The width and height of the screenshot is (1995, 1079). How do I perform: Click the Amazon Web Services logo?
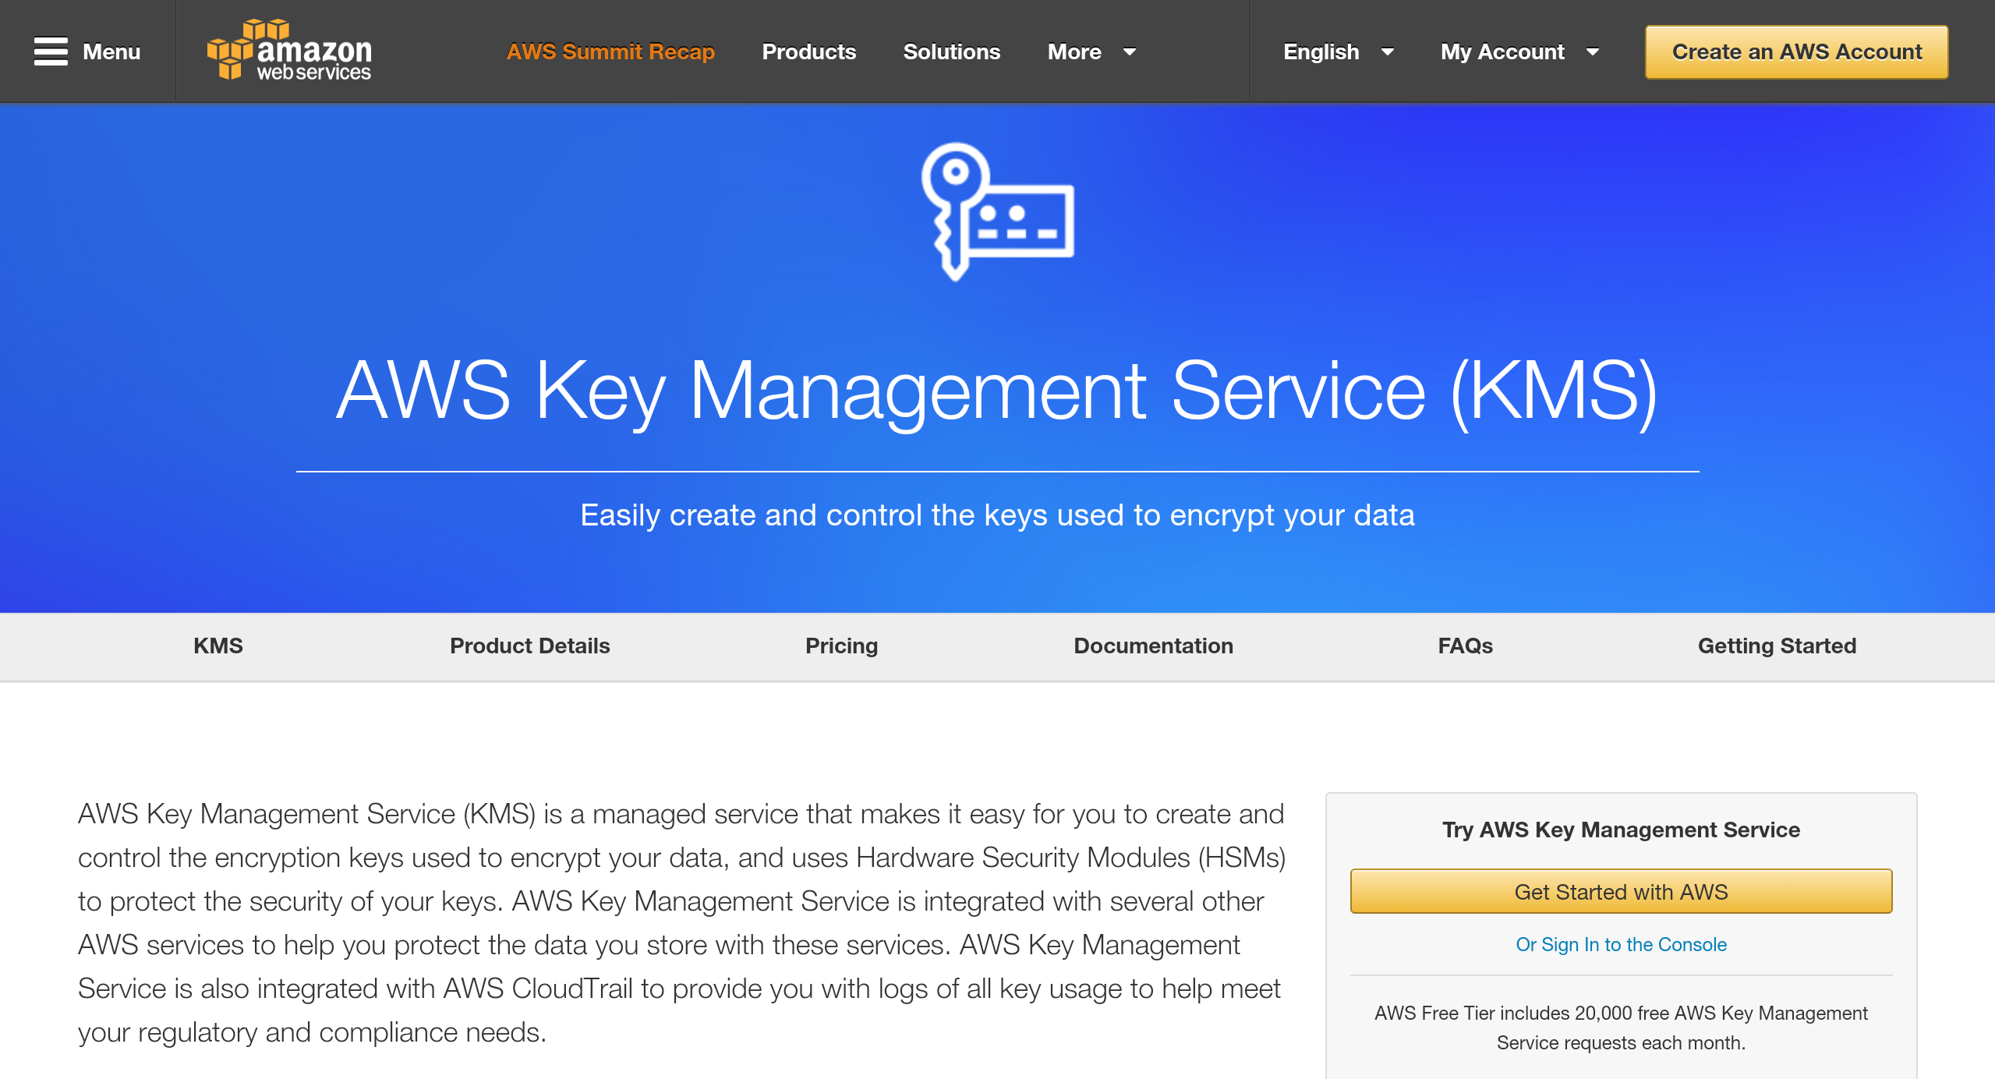tap(289, 51)
